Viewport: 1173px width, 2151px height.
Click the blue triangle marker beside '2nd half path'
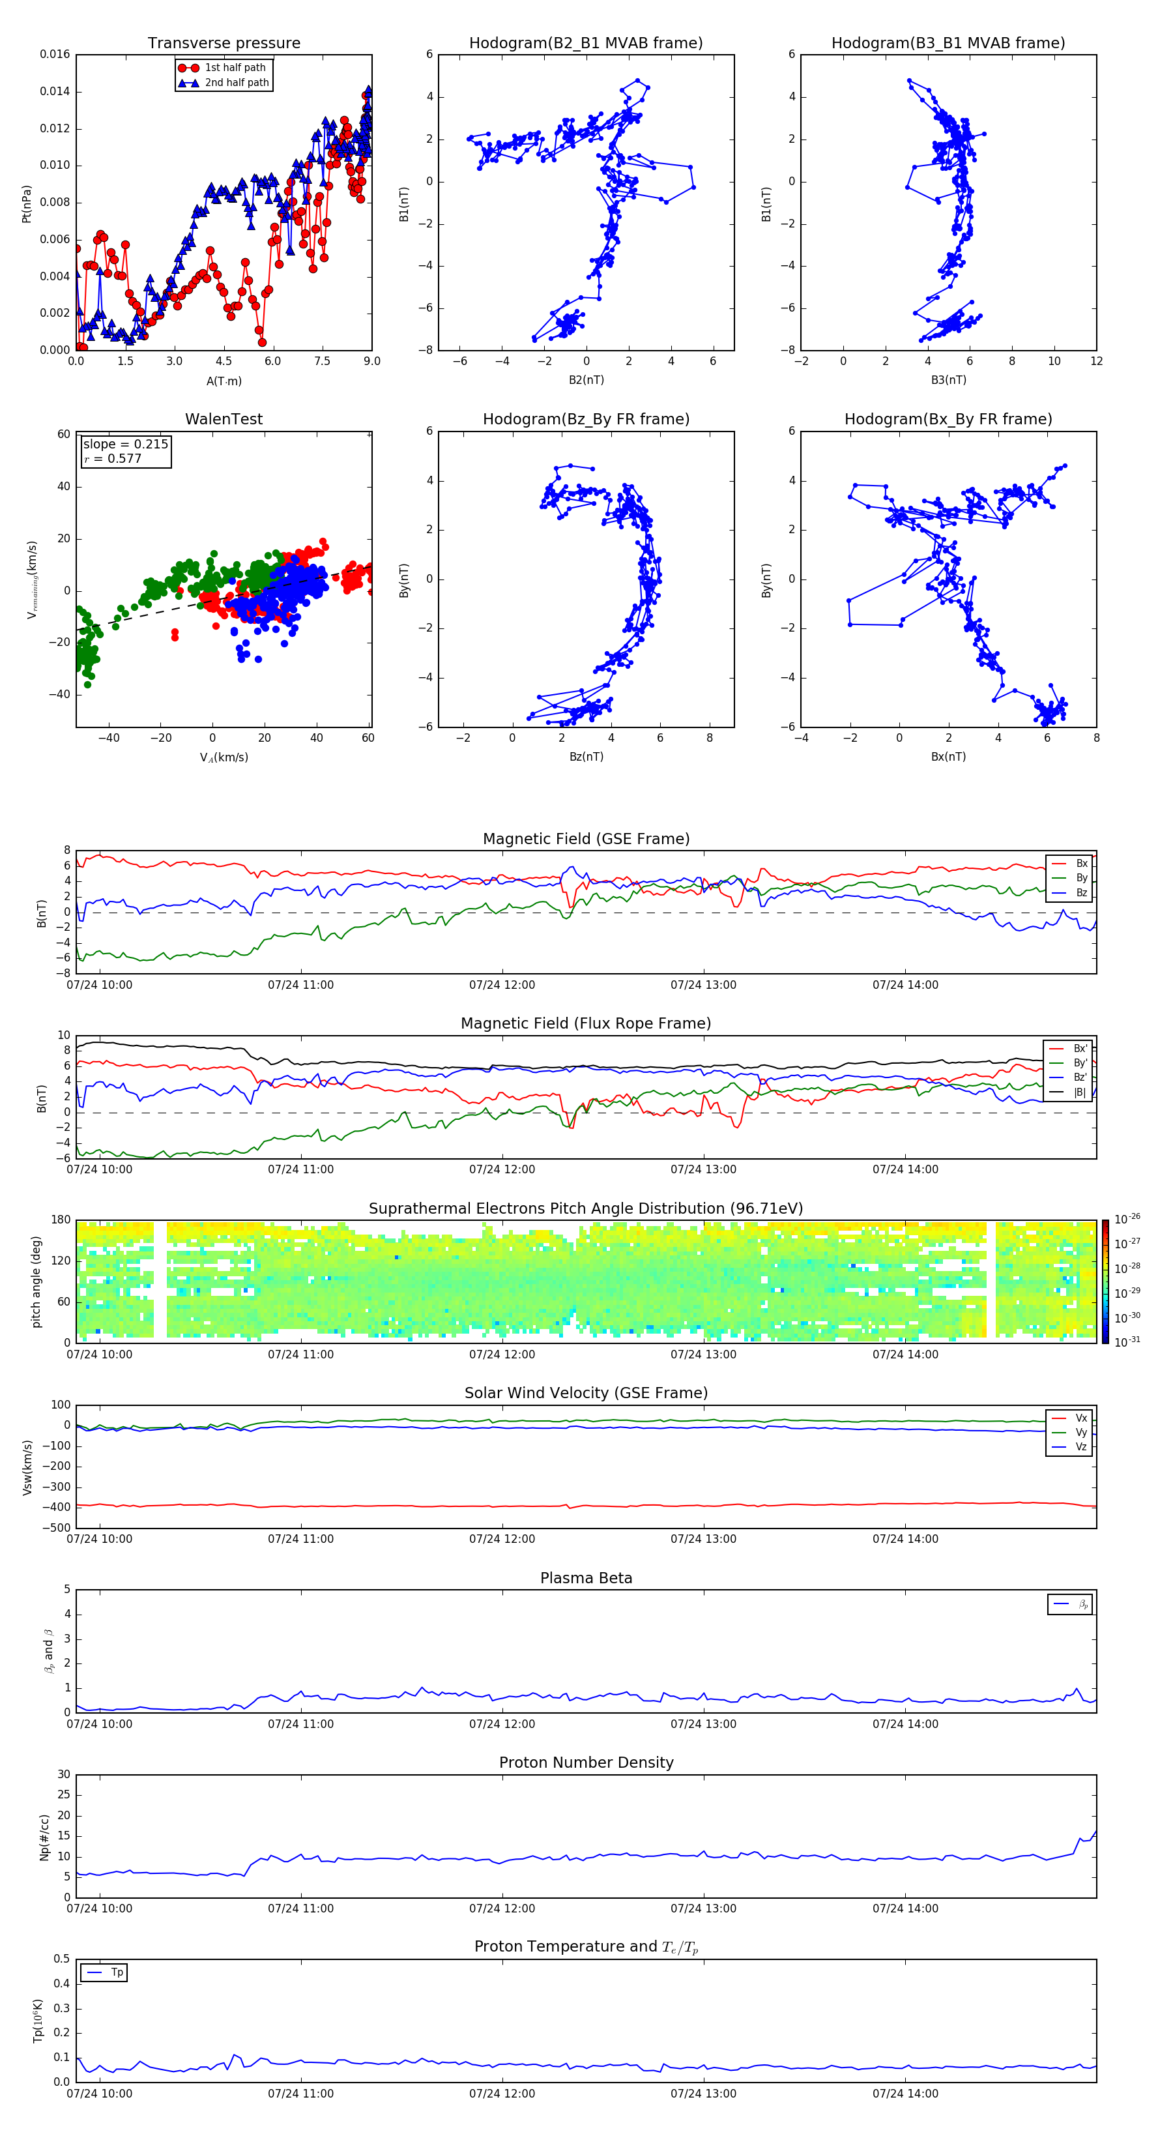point(188,83)
